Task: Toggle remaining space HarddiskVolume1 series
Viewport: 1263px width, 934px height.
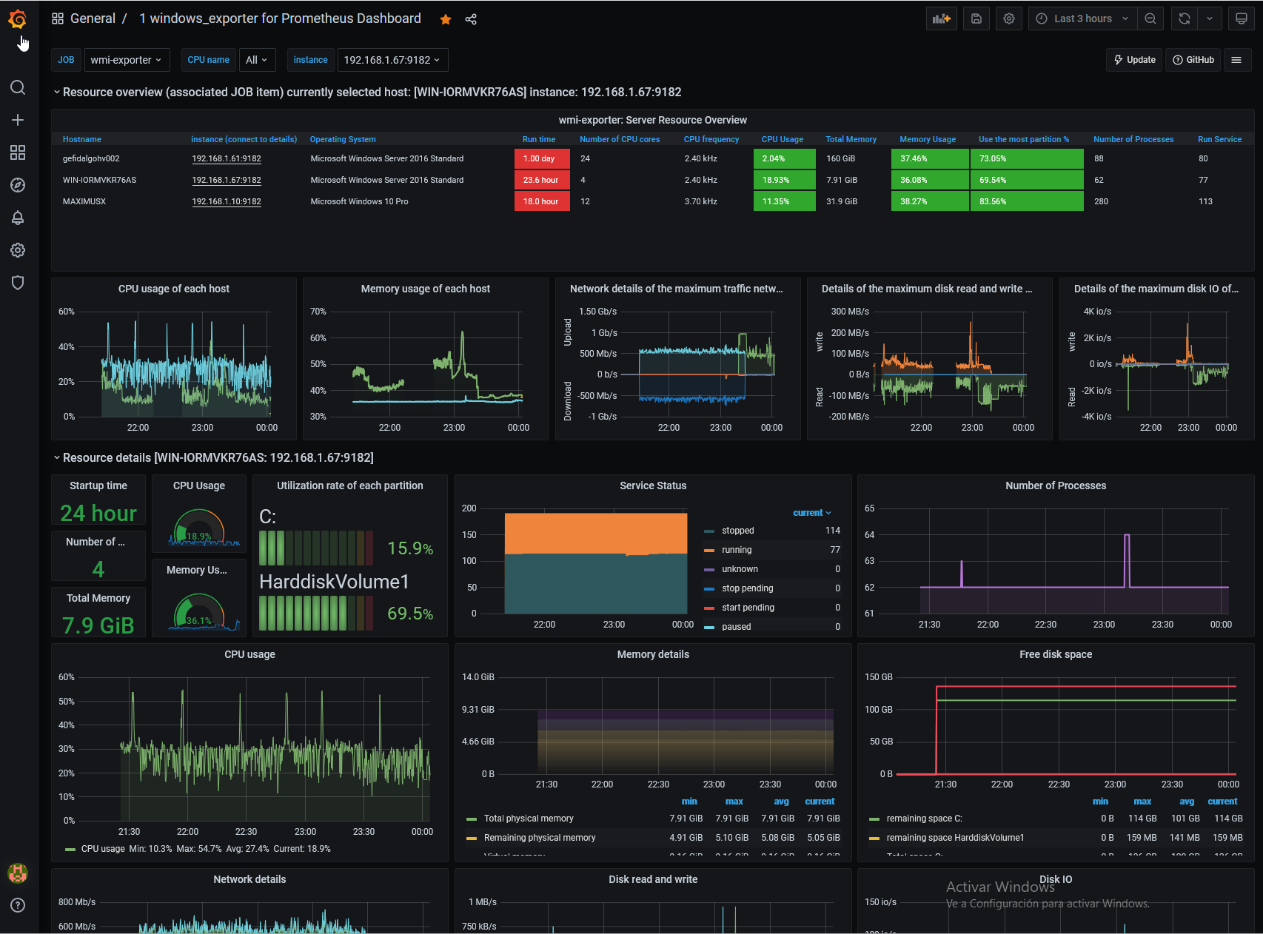Action: tap(955, 838)
